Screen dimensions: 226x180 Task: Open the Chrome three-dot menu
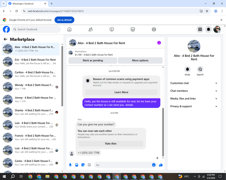point(222,11)
